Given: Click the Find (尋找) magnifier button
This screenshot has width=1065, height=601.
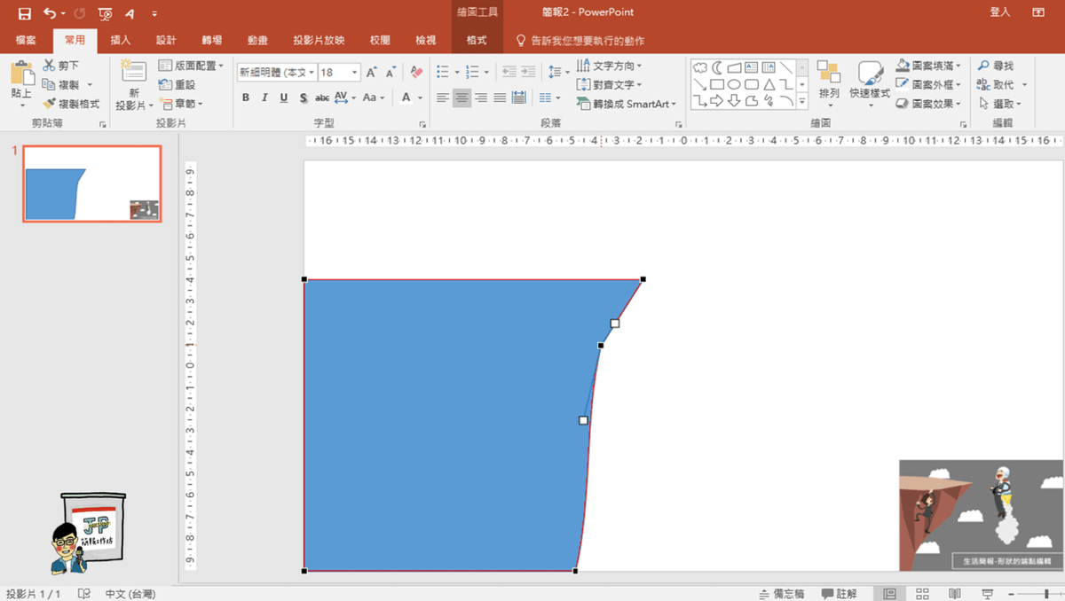Looking at the screenshot, I should point(995,66).
